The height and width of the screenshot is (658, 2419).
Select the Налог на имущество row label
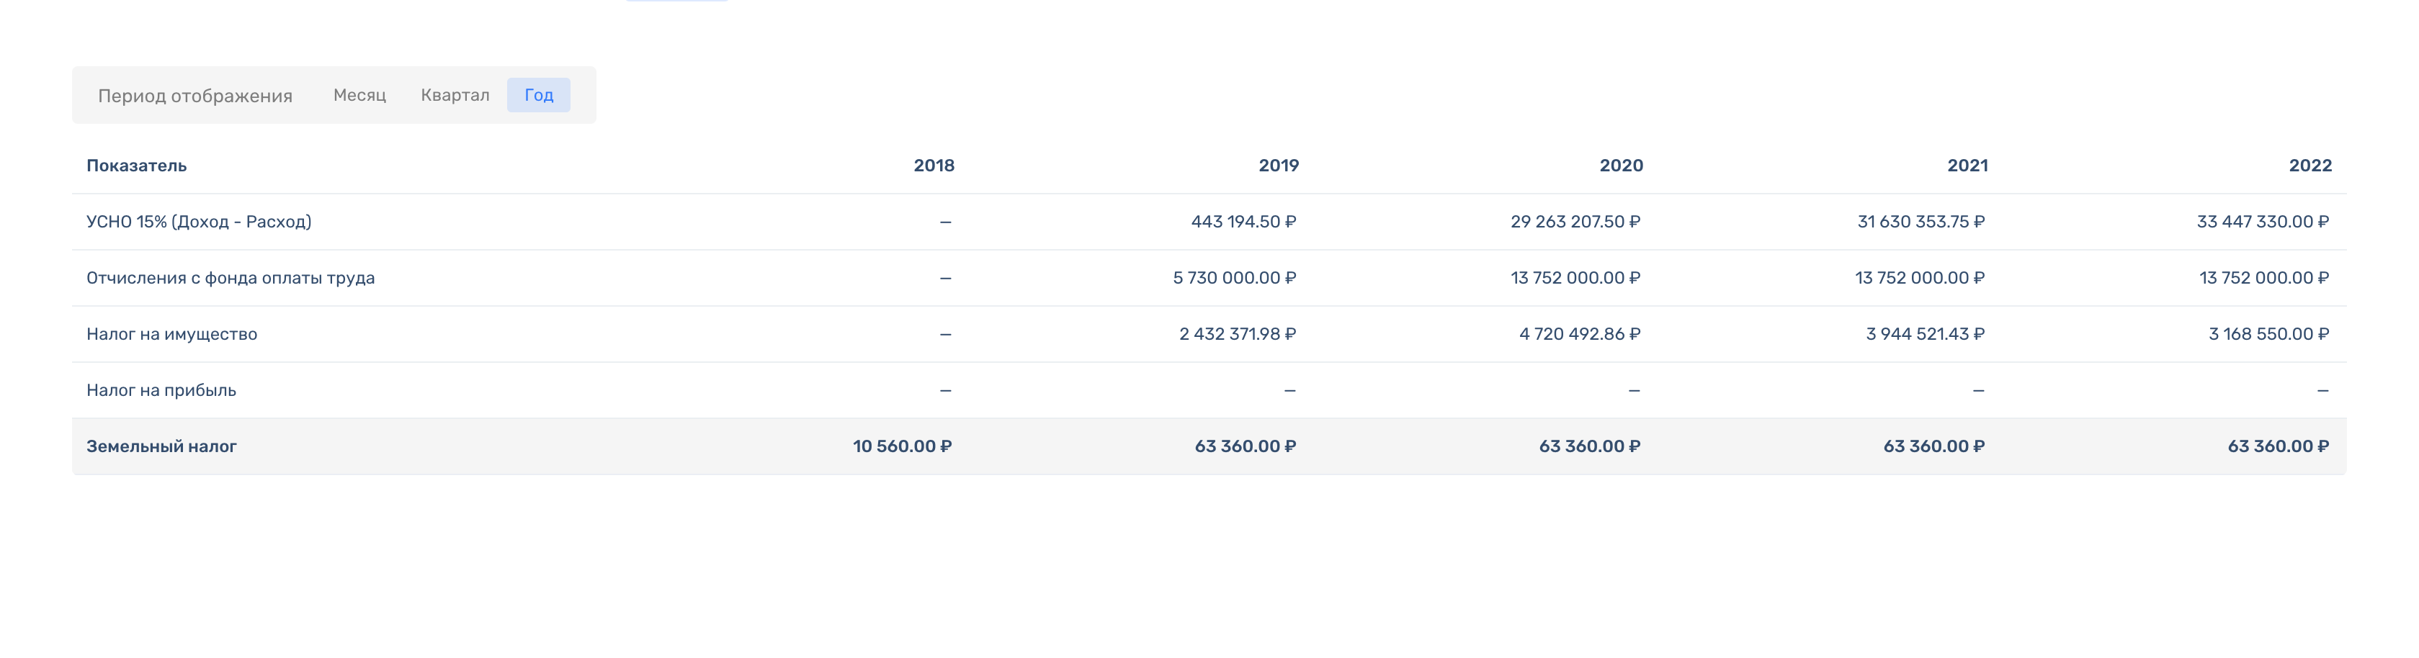tap(172, 334)
